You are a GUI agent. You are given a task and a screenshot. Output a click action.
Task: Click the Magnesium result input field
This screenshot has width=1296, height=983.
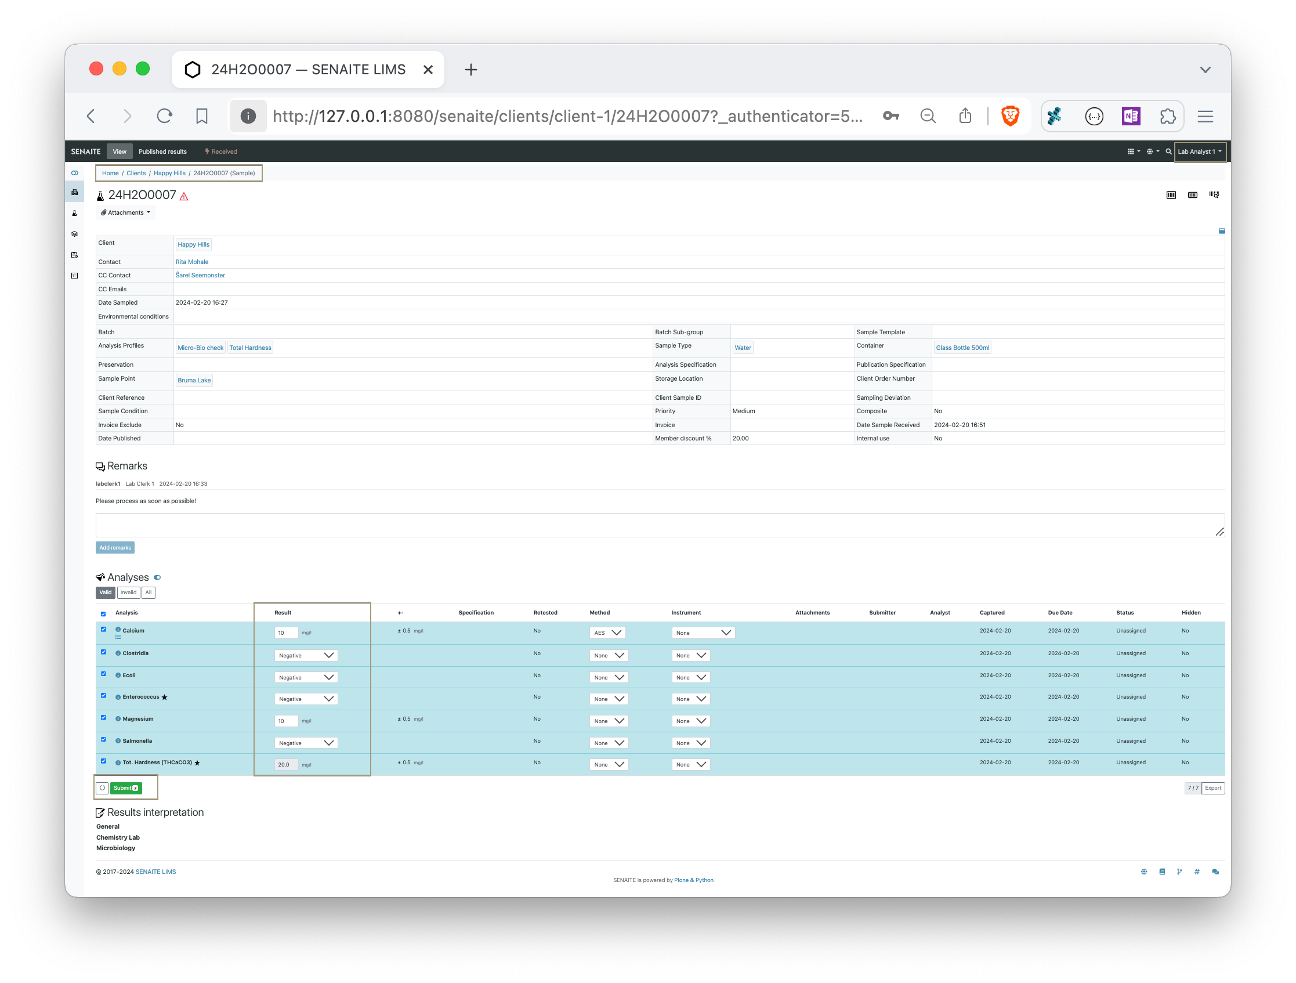pyautogui.click(x=285, y=720)
